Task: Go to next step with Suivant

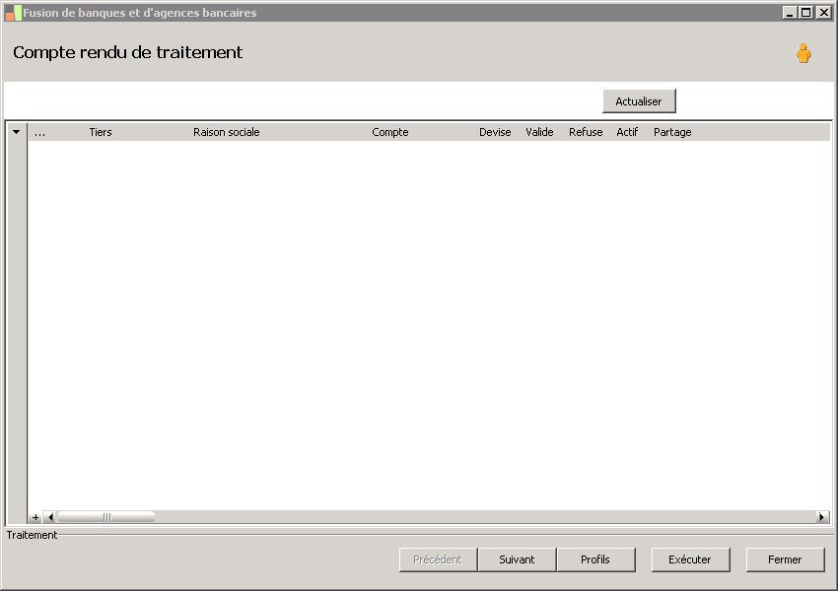Action: (517, 559)
